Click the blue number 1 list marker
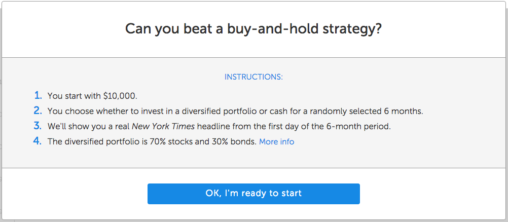The height and width of the screenshot is (222, 508). click(x=38, y=95)
